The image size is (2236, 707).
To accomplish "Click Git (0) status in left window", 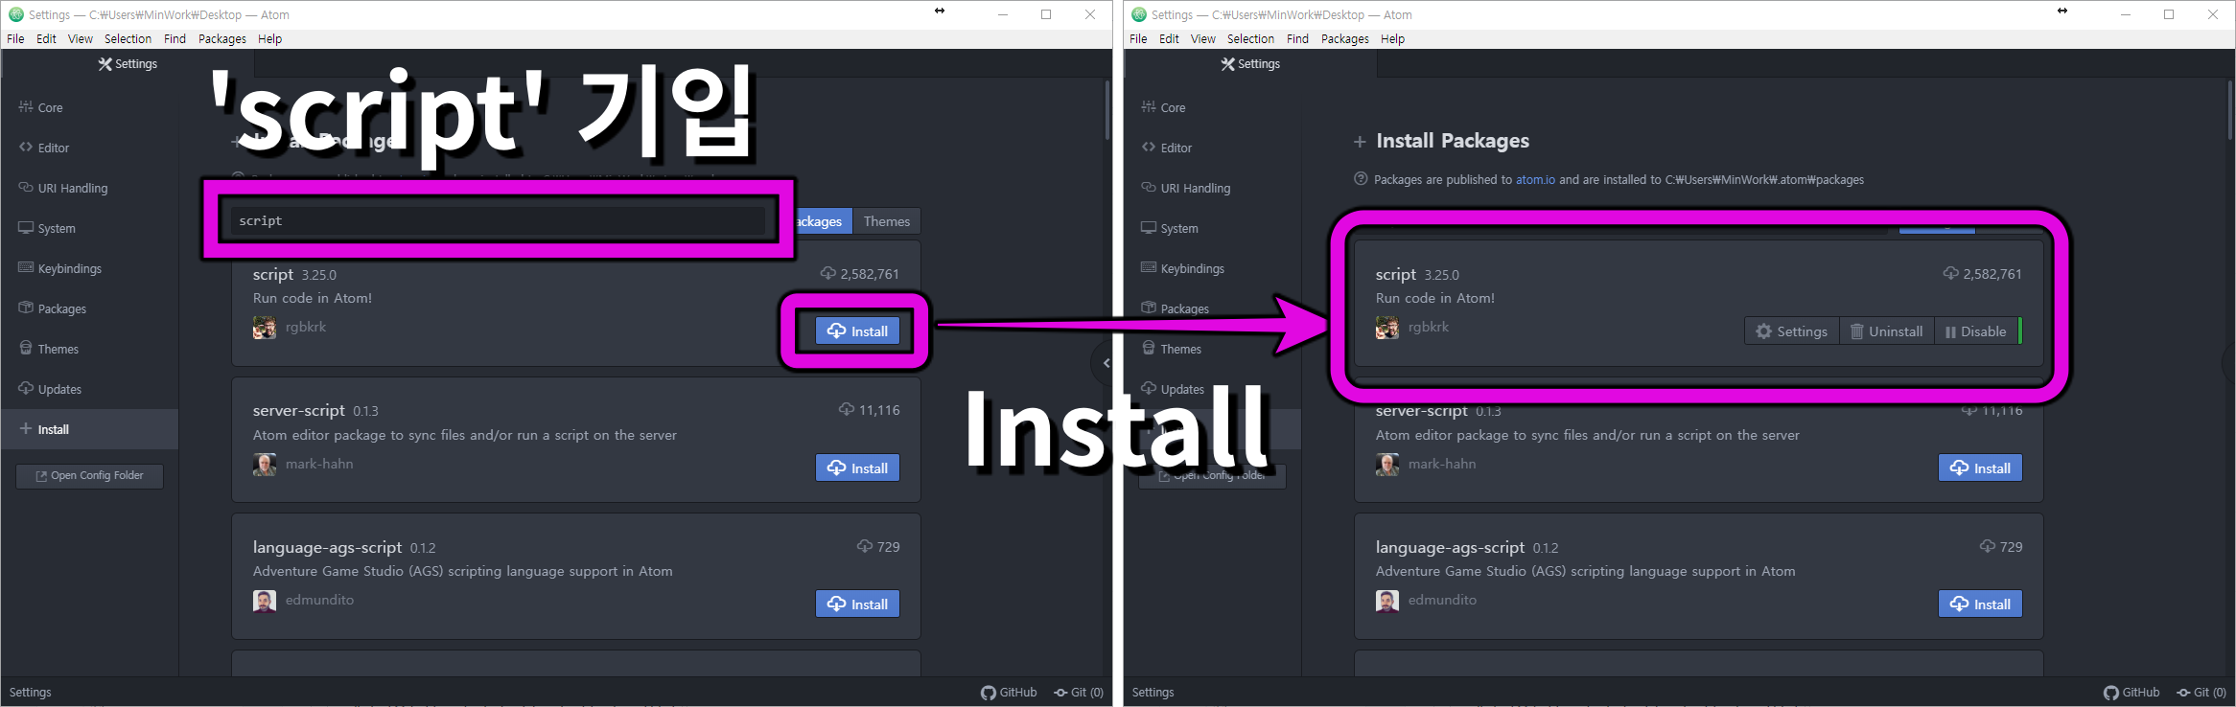I will (x=1079, y=693).
